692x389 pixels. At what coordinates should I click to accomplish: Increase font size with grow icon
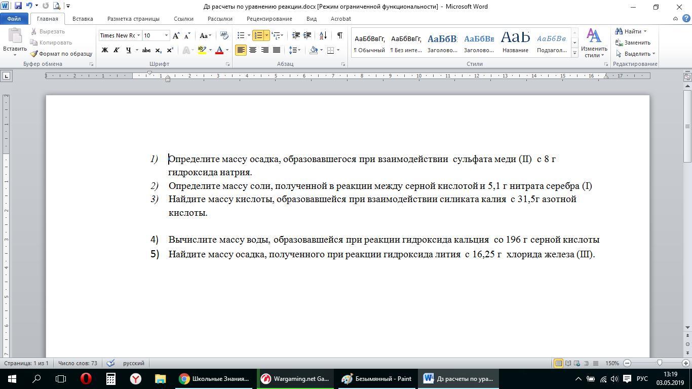point(176,35)
